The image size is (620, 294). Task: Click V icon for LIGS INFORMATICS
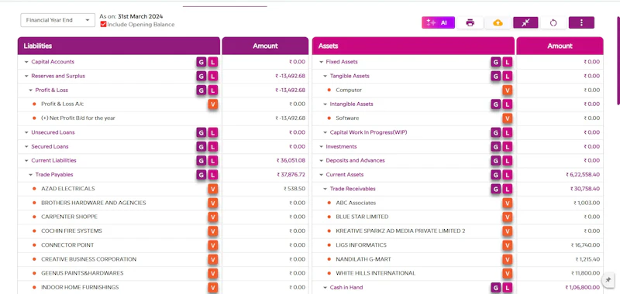click(508, 245)
